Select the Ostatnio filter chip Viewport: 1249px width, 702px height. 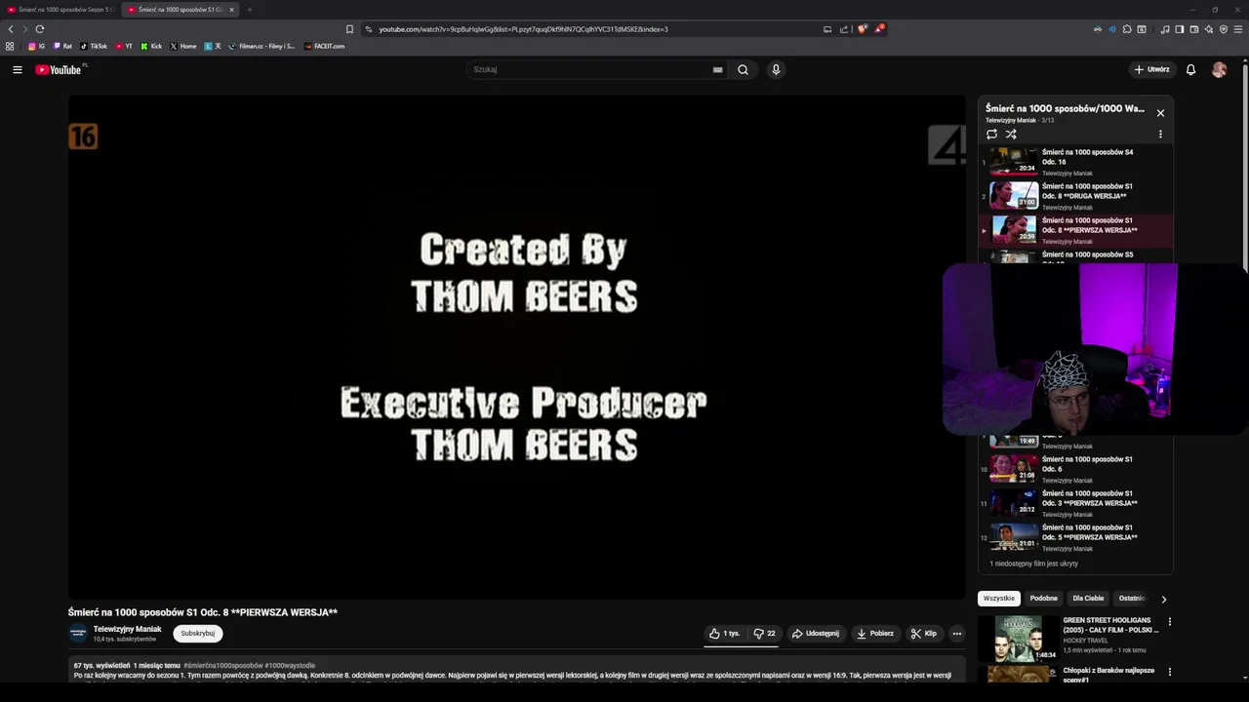point(1132,598)
